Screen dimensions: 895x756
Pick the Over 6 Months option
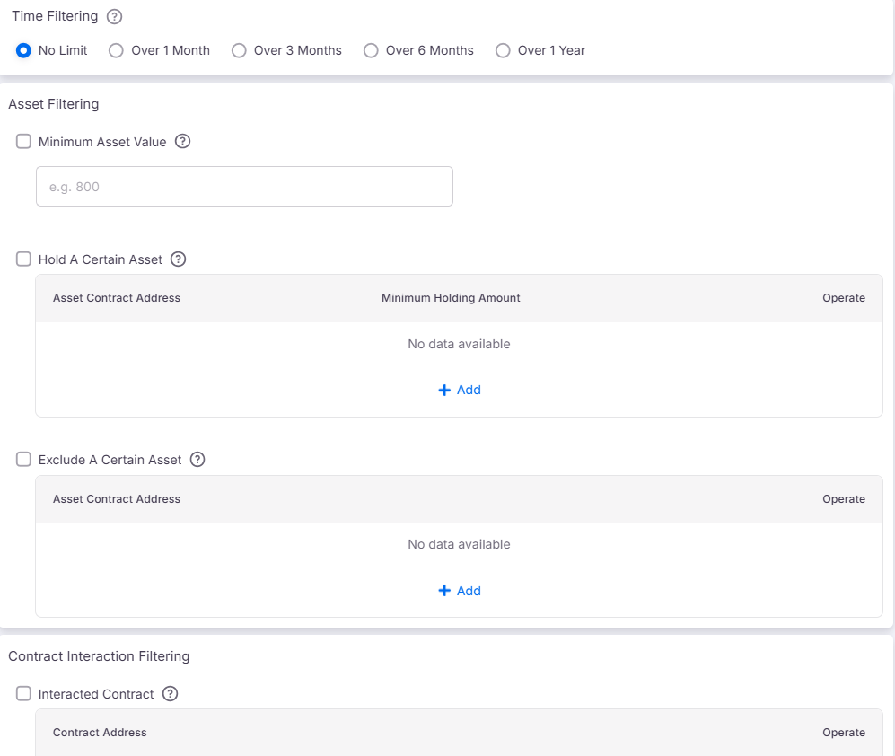click(x=371, y=50)
